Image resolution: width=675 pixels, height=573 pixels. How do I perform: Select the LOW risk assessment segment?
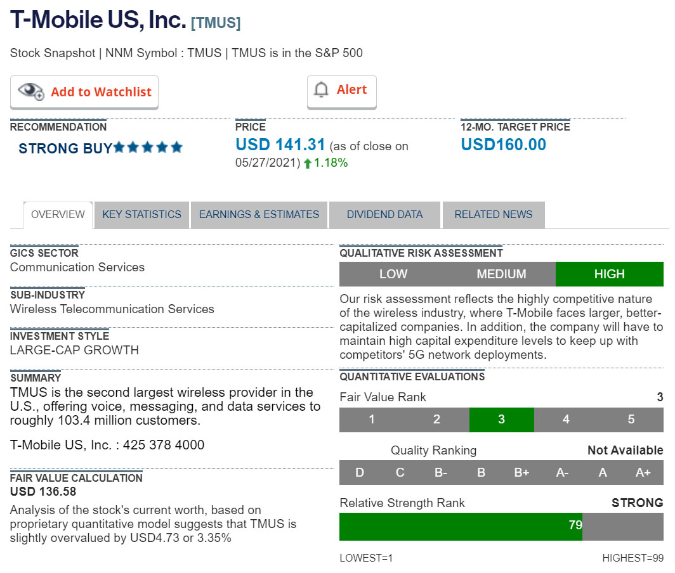[393, 274]
